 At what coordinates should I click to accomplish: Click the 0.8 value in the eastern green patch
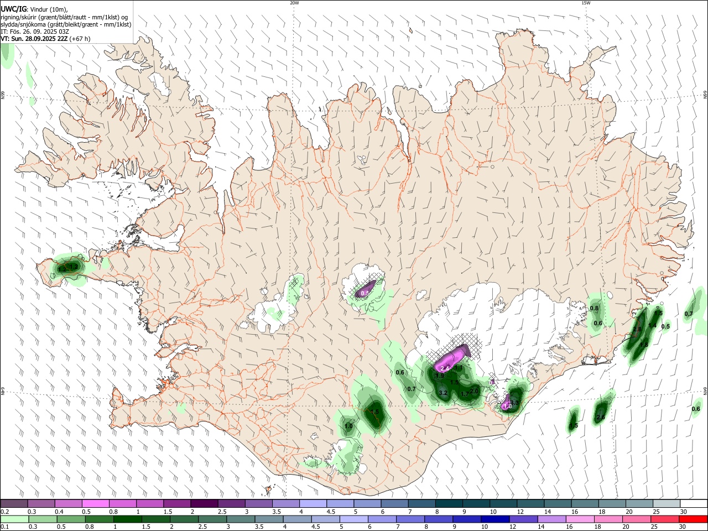point(595,308)
